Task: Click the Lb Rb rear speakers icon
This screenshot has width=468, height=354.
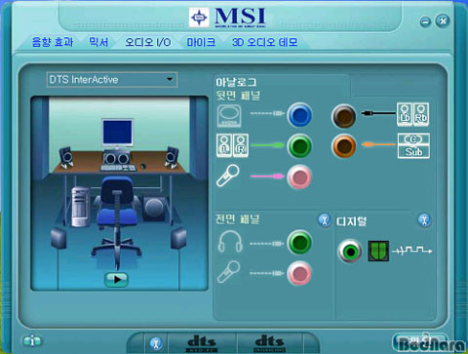Action: 413,114
